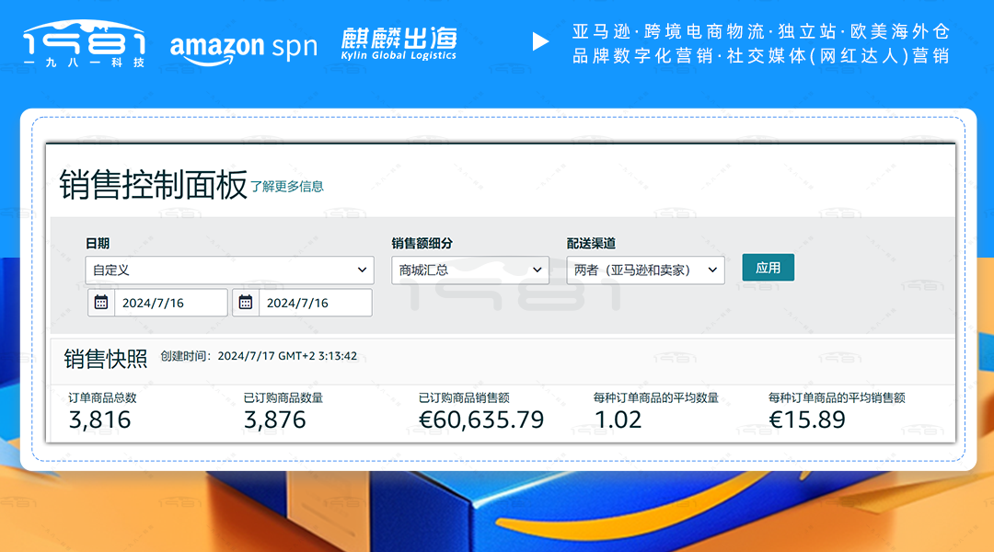The width and height of the screenshot is (994, 552).
Task: Click the 已订购商品数量 label
Action: (x=283, y=398)
